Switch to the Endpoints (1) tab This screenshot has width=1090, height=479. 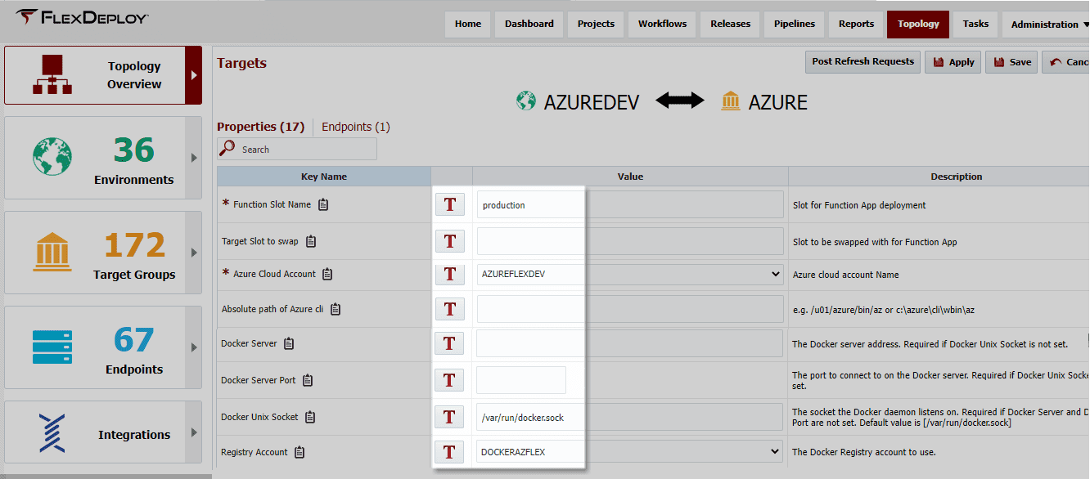pyautogui.click(x=355, y=127)
